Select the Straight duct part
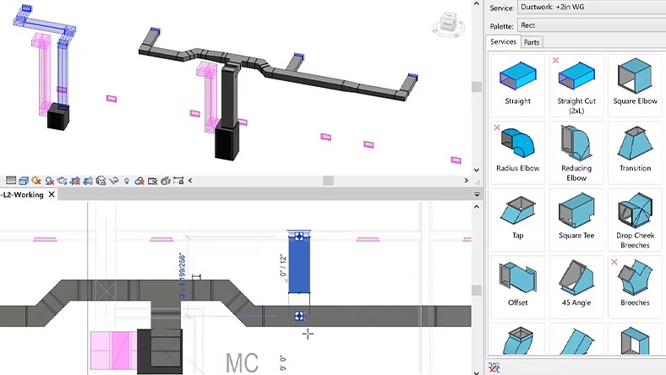Screen dimensions: 666x375 click(x=517, y=85)
